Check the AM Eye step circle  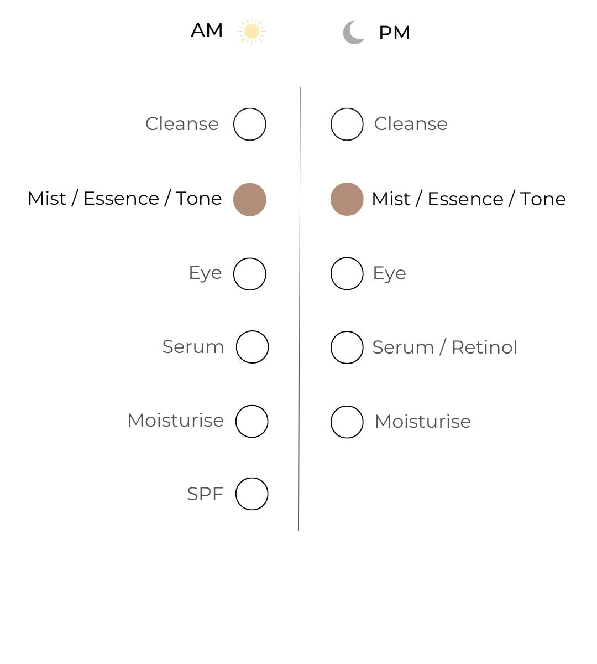pyautogui.click(x=250, y=274)
